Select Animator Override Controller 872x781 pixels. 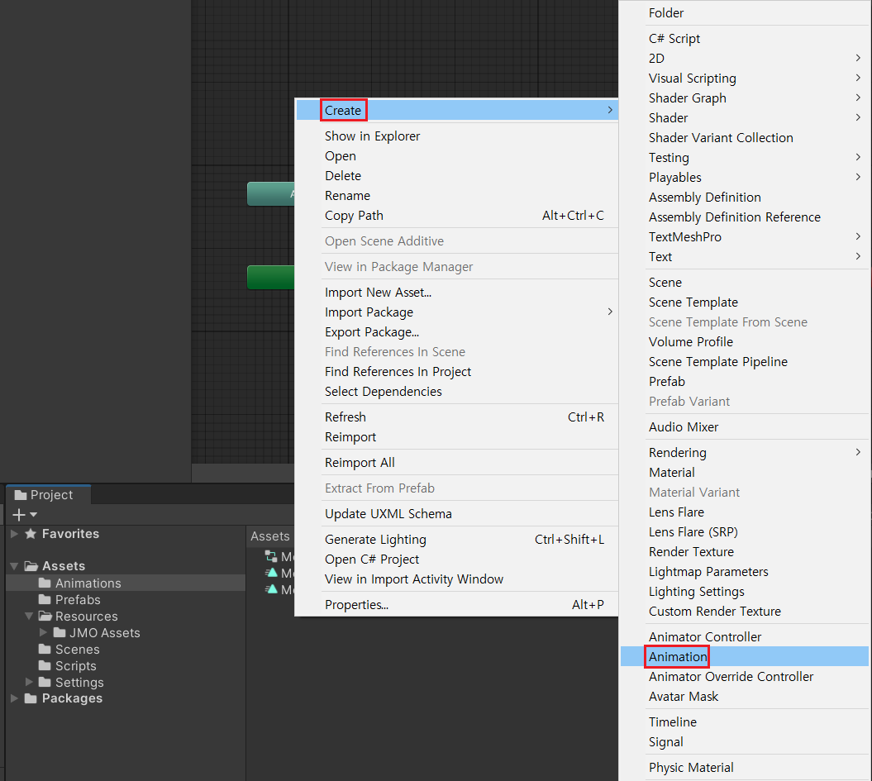click(744, 677)
